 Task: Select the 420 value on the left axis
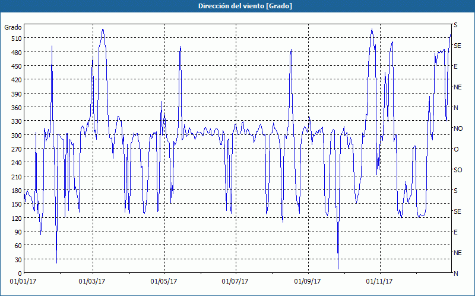click(17, 80)
